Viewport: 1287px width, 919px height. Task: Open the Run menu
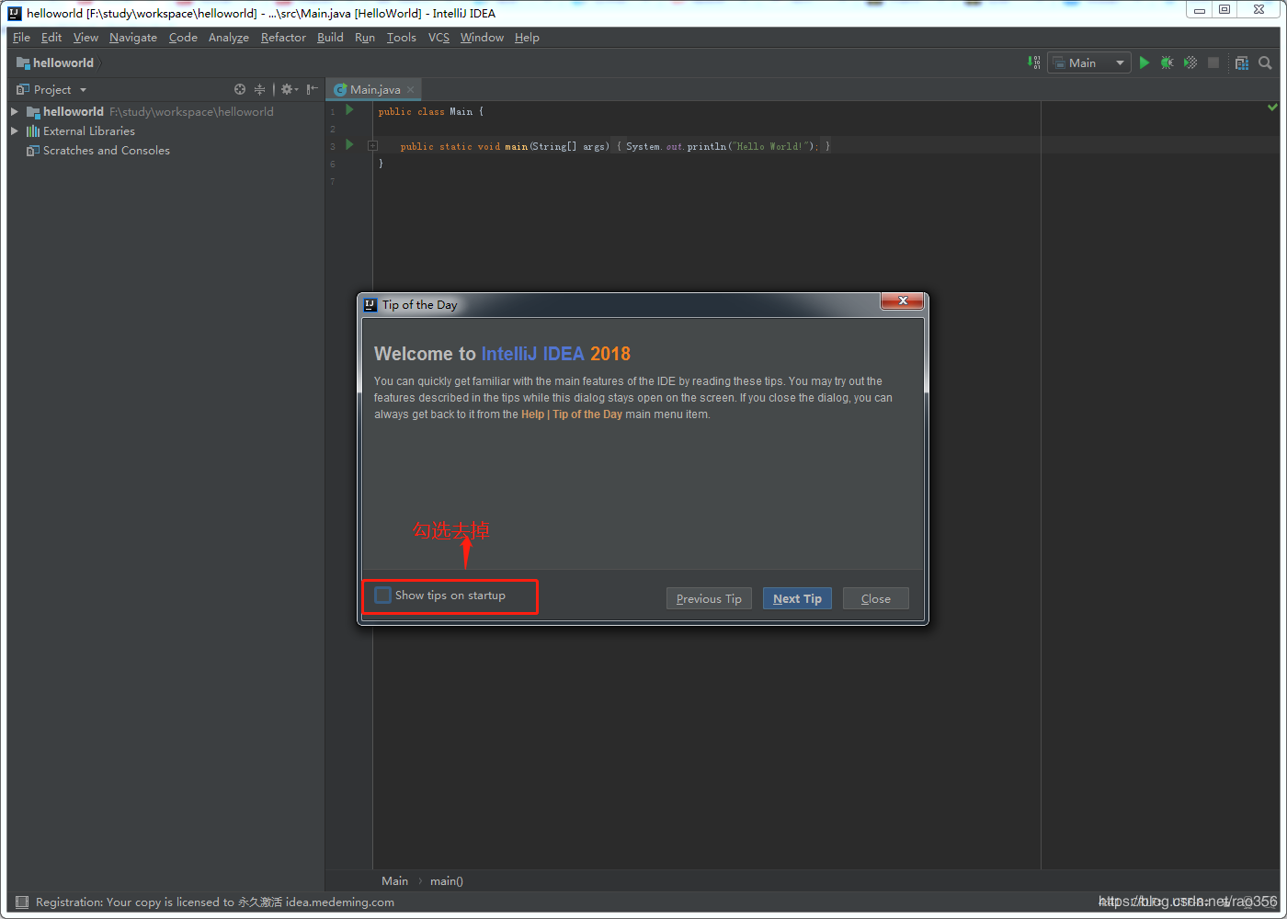(x=365, y=38)
